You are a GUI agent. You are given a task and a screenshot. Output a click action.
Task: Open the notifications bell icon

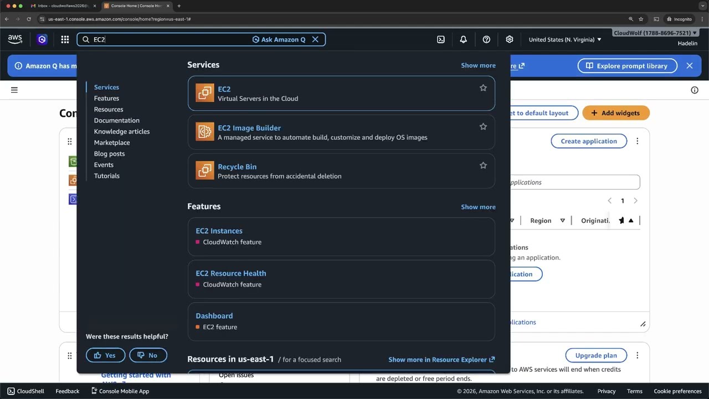[463, 39]
